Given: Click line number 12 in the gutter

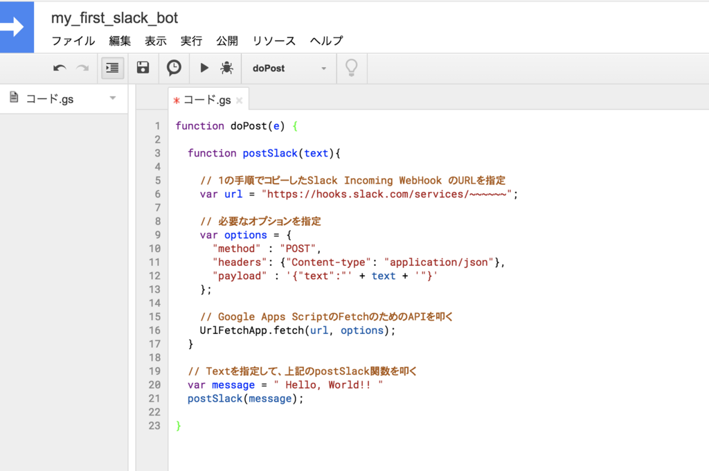Looking at the screenshot, I should (x=154, y=276).
